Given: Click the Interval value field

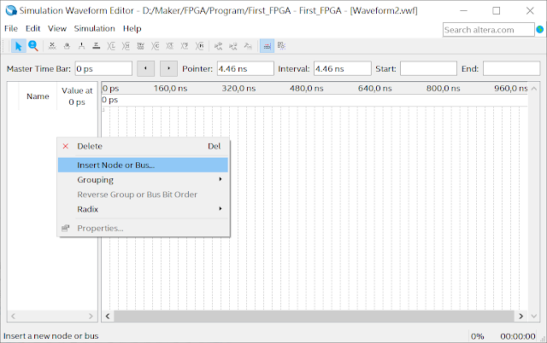Looking at the screenshot, I should coord(342,68).
